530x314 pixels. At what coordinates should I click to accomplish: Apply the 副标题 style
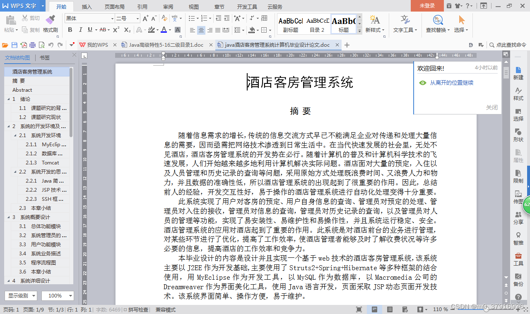[291, 24]
